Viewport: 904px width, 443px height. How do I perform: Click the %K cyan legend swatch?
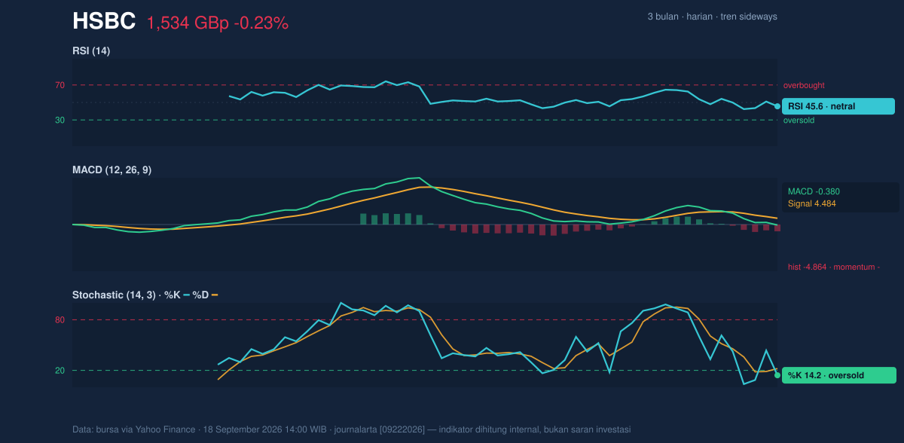pos(186,295)
